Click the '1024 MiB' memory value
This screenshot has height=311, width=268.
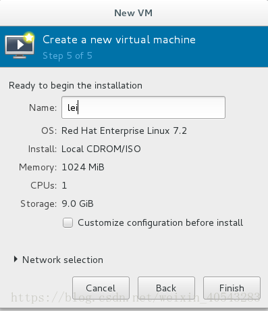pos(83,167)
